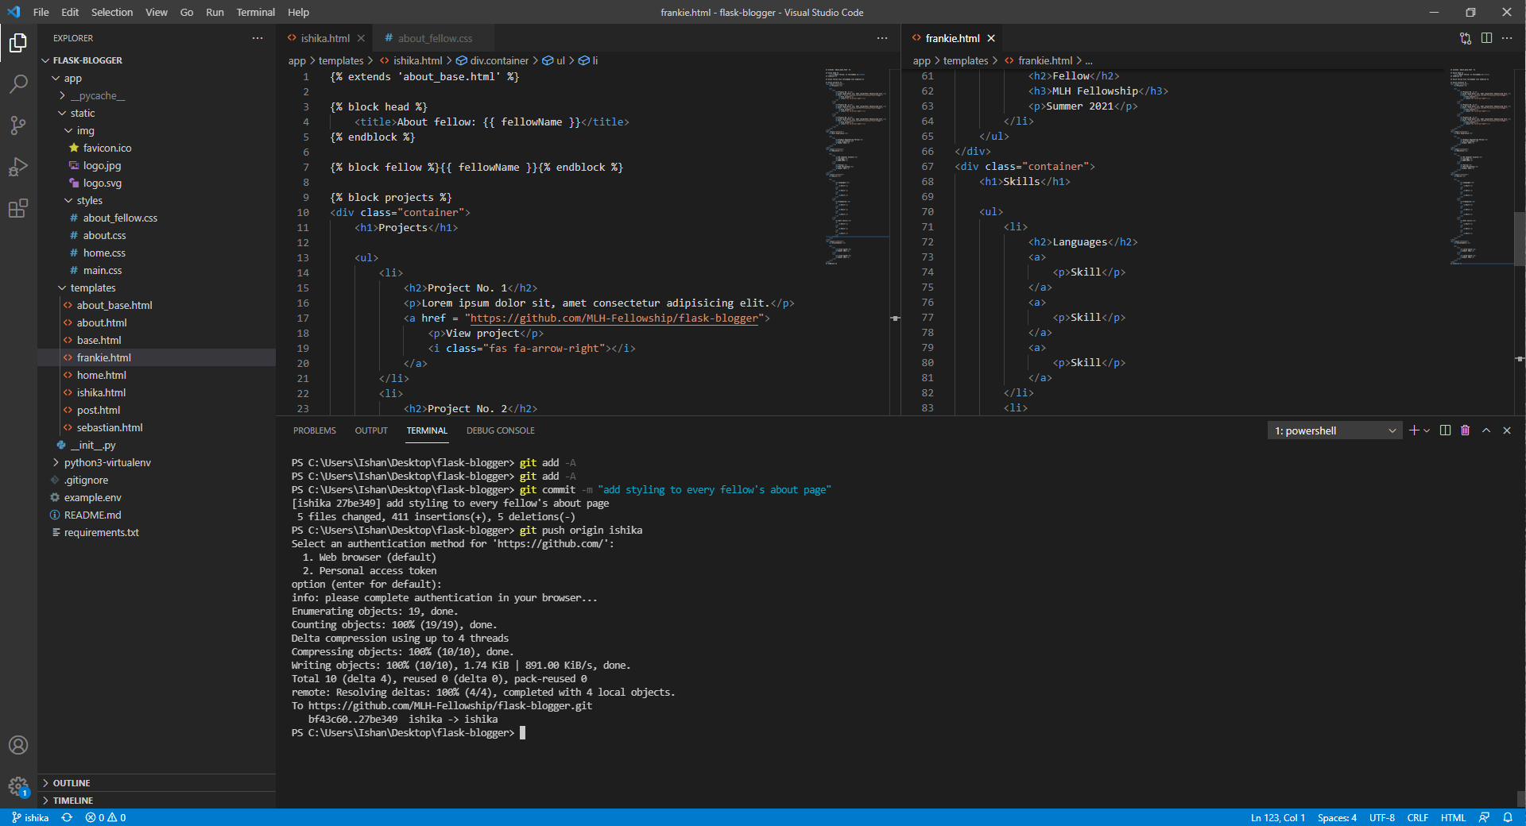Toggle the notifications bell in status bar
Viewport: 1526px width, 826px height.
[x=1508, y=817]
